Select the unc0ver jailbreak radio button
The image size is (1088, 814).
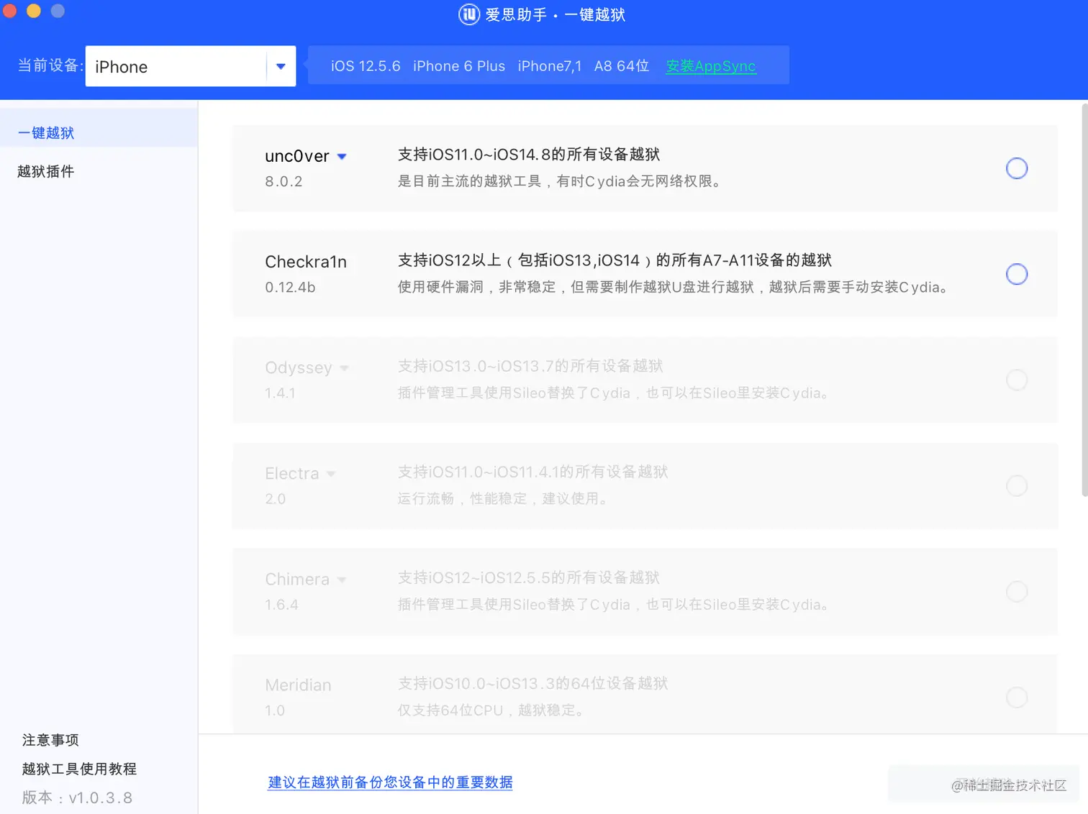pos(1016,168)
